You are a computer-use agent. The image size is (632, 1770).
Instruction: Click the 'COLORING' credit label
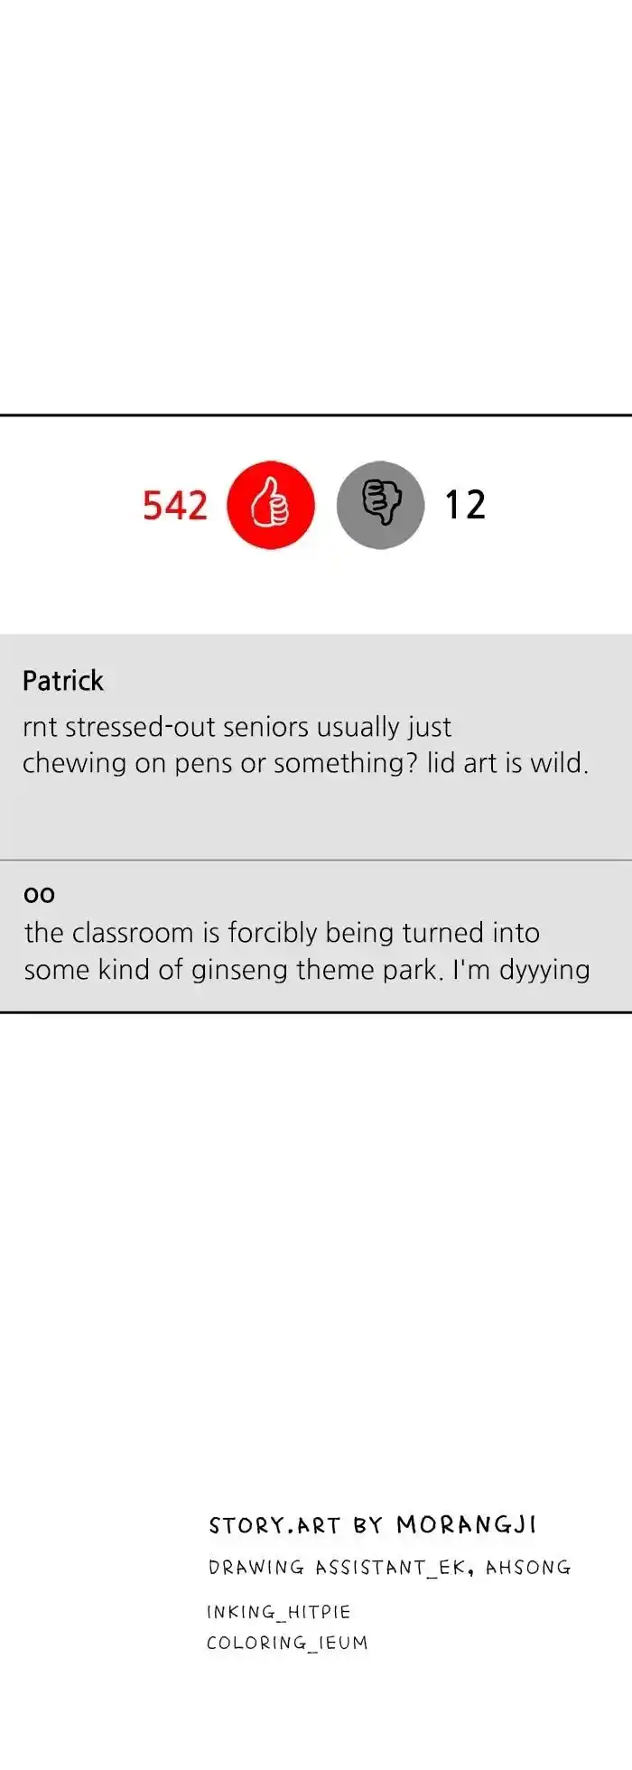256,1643
